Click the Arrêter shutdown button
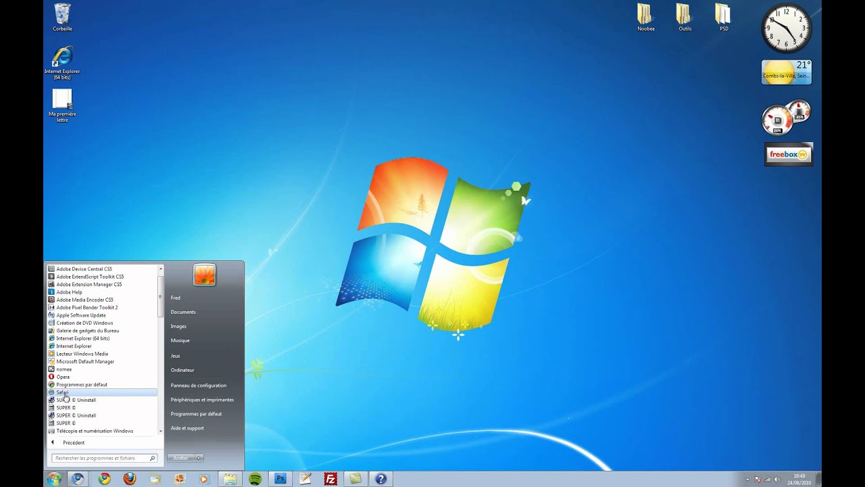The image size is (865, 487). click(x=180, y=458)
